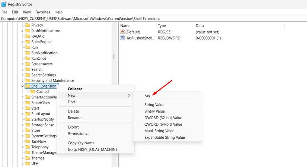The height and width of the screenshot is (167, 307).
Task: Click the StartLayout folder icon
Action: coord(28,114)
